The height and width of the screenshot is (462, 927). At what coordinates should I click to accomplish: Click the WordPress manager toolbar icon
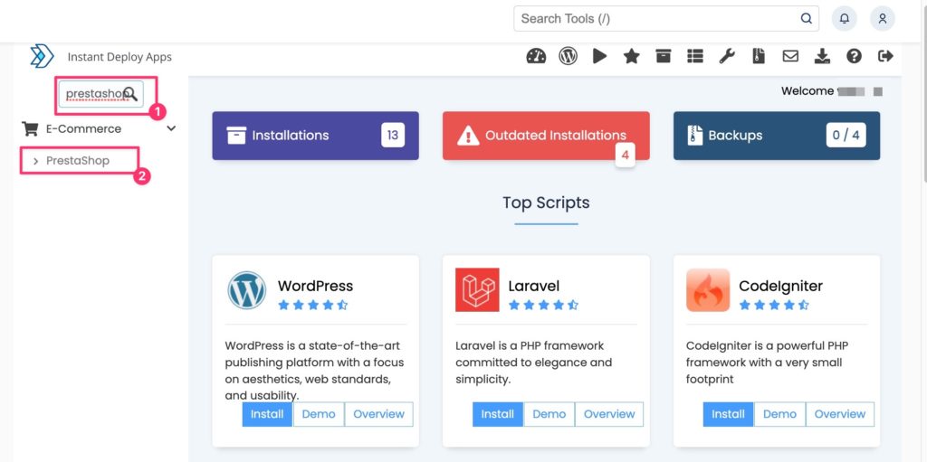[x=568, y=56]
